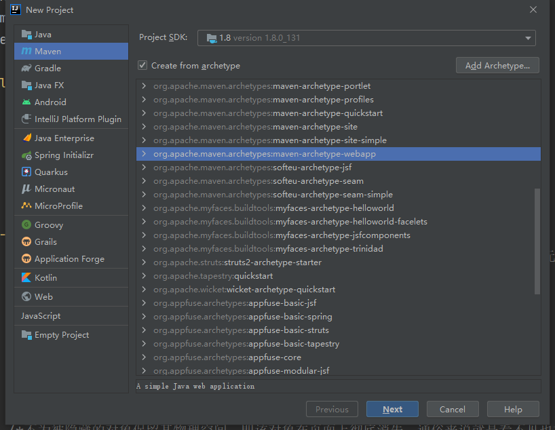555x430 pixels.
Task: Click the Java Enterprise icon
Action: 26,138
